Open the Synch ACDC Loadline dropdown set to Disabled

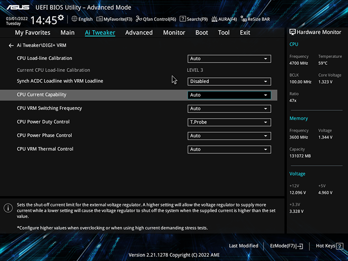tap(229, 82)
